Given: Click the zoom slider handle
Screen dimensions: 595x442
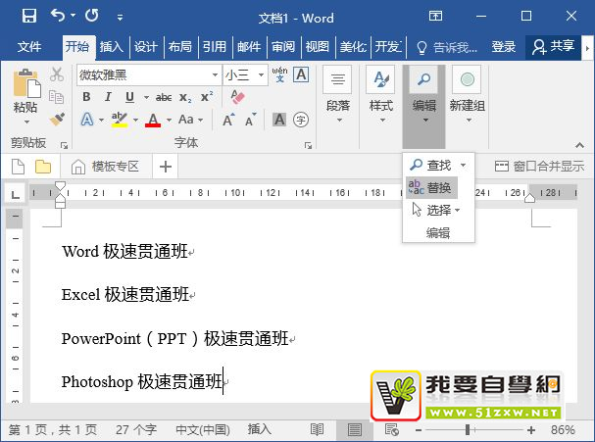Looking at the screenshot, I should pos(468,429).
